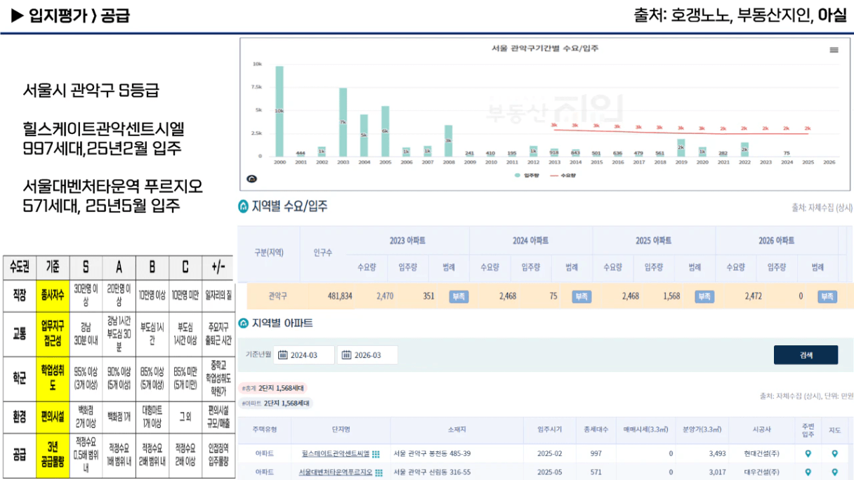Click the 서울 관악구기간별 수요/입주 chart title
The image size is (854, 480).
click(545, 48)
